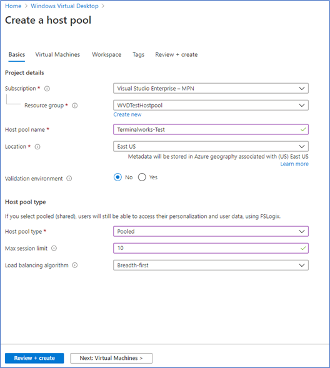Switch to the Workspace tab
330x368 pixels.
click(106, 54)
